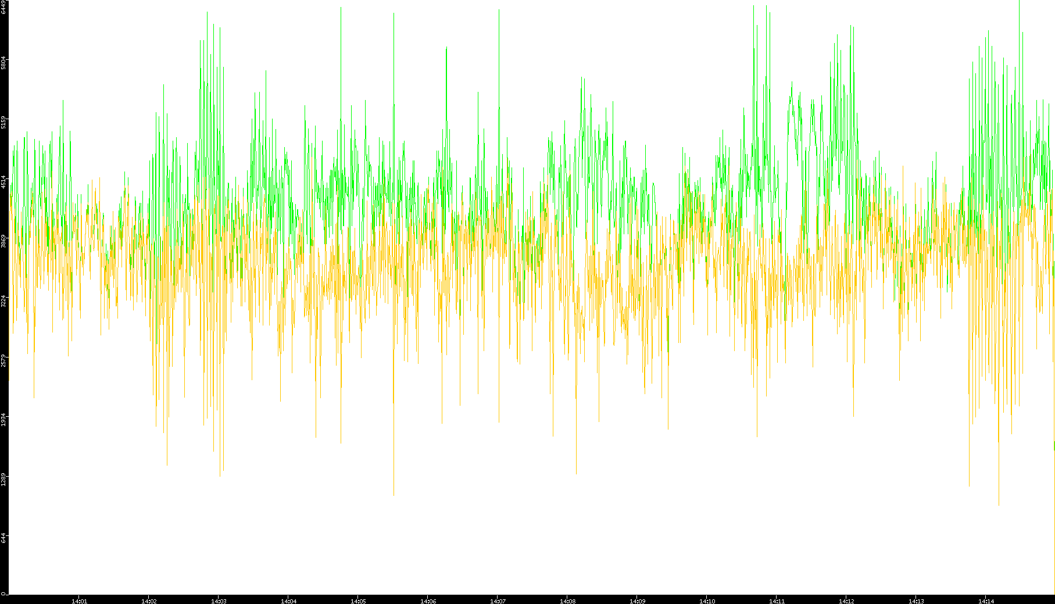Select the 5804 vertical axis label

[x=3, y=63]
